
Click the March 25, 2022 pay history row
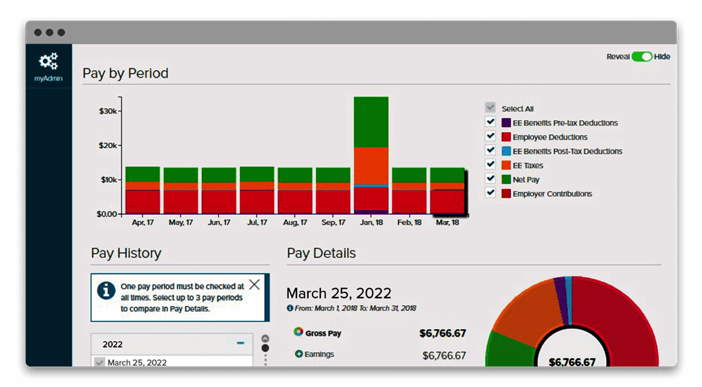(x=172, y=362)
